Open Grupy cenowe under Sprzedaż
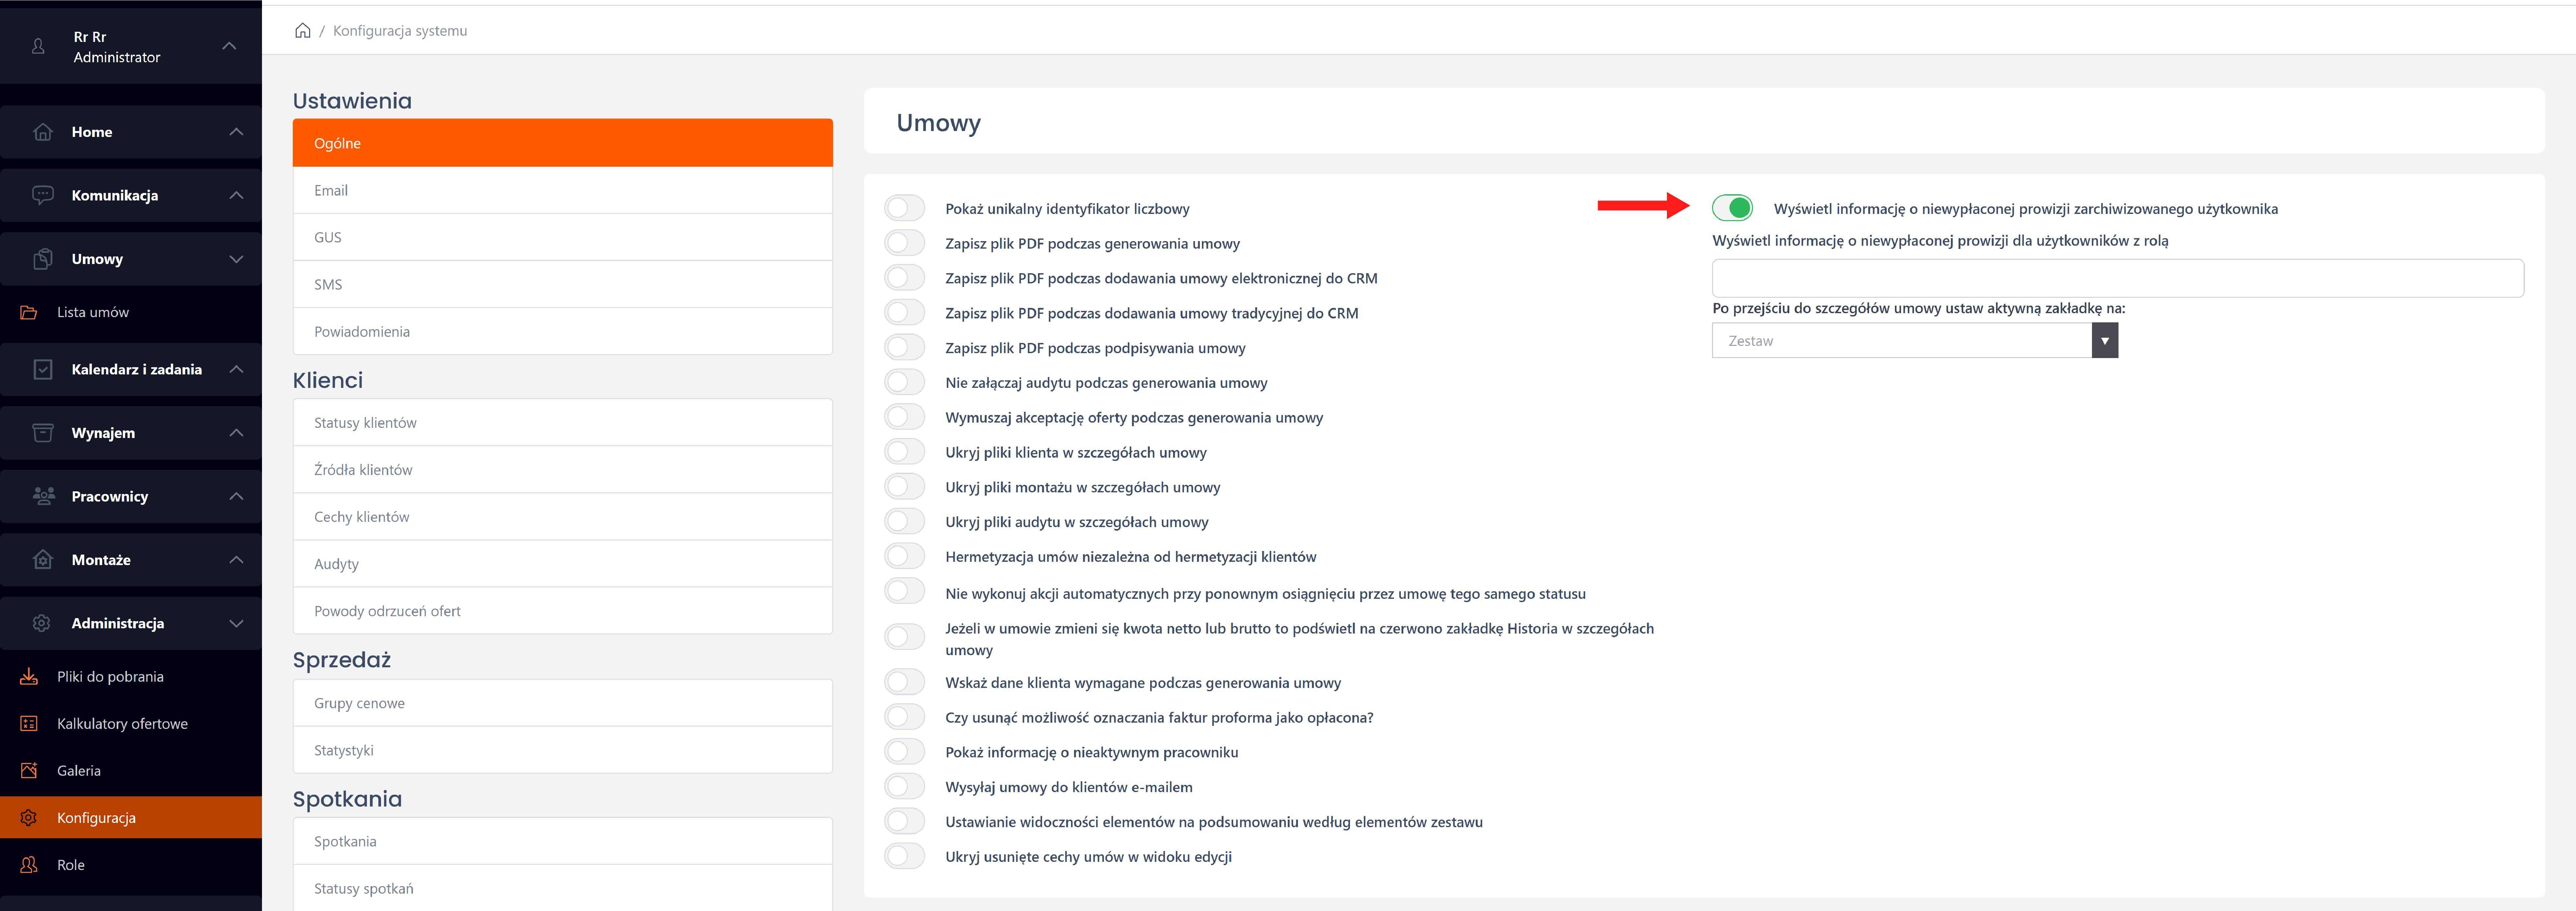The image size is (2576, 911). 562,703
